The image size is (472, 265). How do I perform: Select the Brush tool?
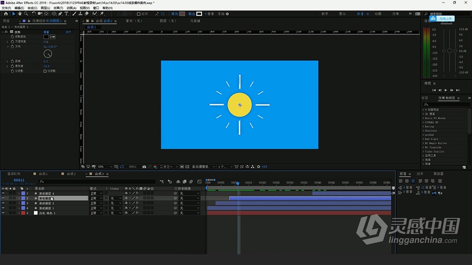pos(74,14)
